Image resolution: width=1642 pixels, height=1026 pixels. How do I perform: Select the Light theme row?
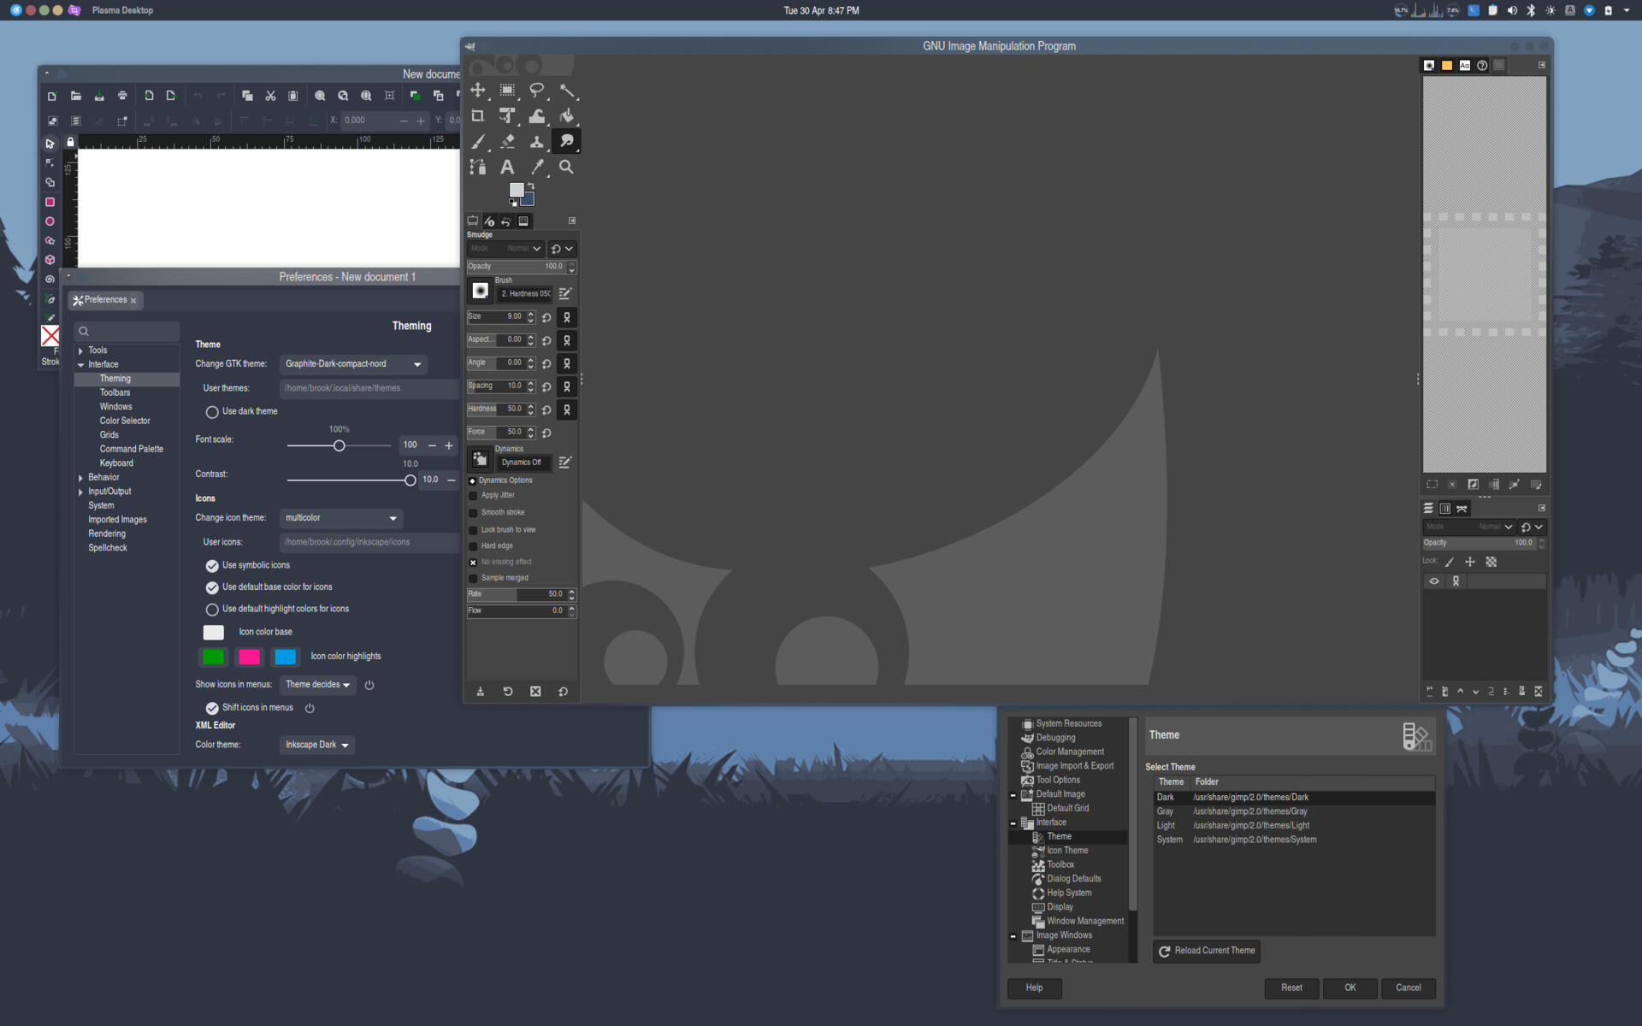click(x=1294, y=826)
